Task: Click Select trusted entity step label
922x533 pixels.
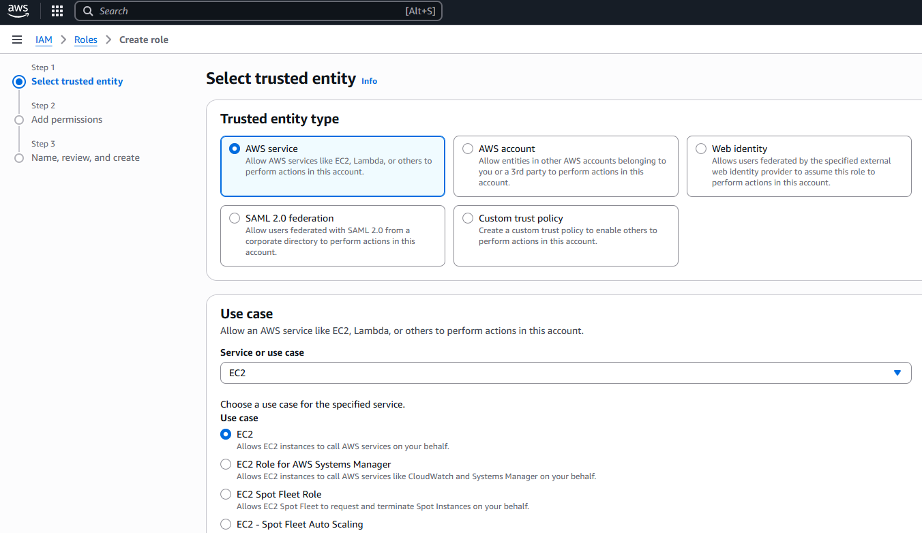Action: pyautogui.click(x=77, y=81)
